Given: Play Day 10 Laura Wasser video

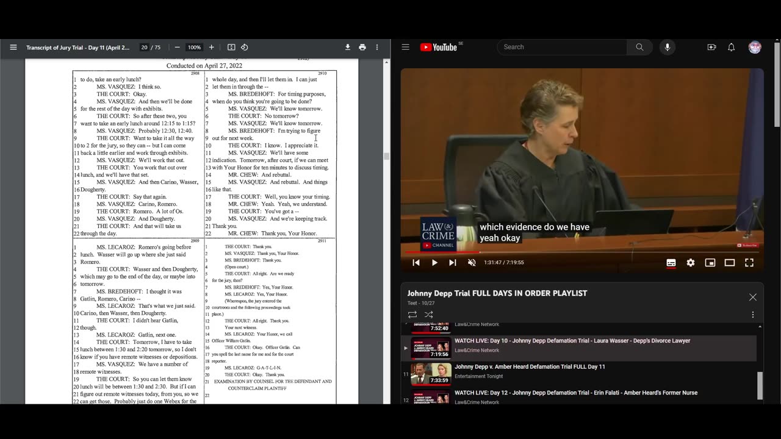Looking at the screenshot, I should [572, 341].
